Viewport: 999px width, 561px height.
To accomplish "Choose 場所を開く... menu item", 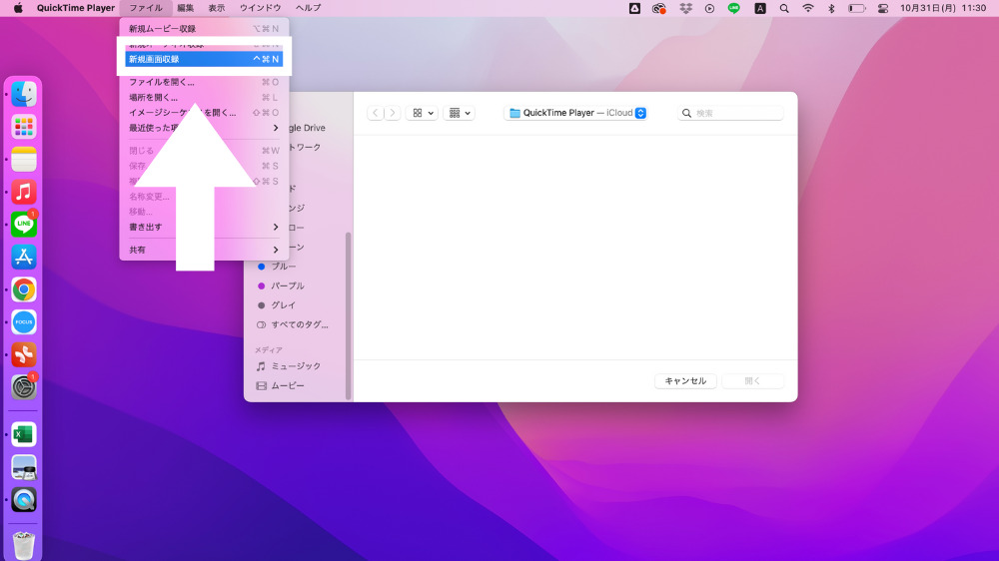I will (x=204, y=98).
